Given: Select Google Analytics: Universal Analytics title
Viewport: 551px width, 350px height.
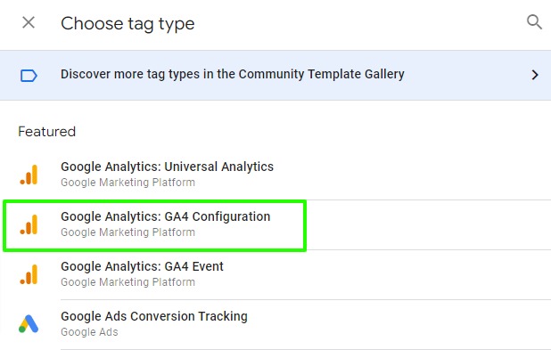Looking at the screenshot, I should coord(167,167).
